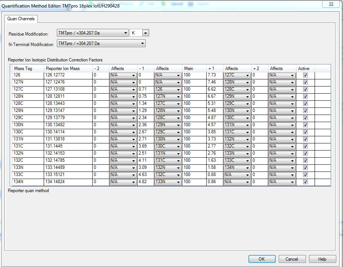
Task: Click the +1 value 1.58
Action: (215, 167)
